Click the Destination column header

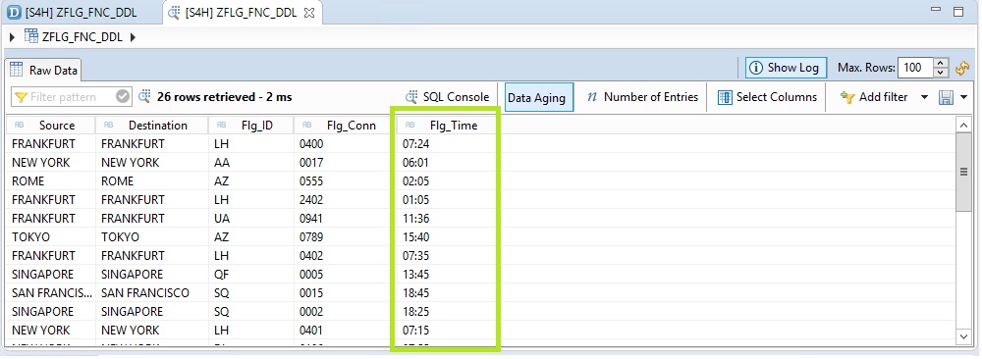coord(151,126)
